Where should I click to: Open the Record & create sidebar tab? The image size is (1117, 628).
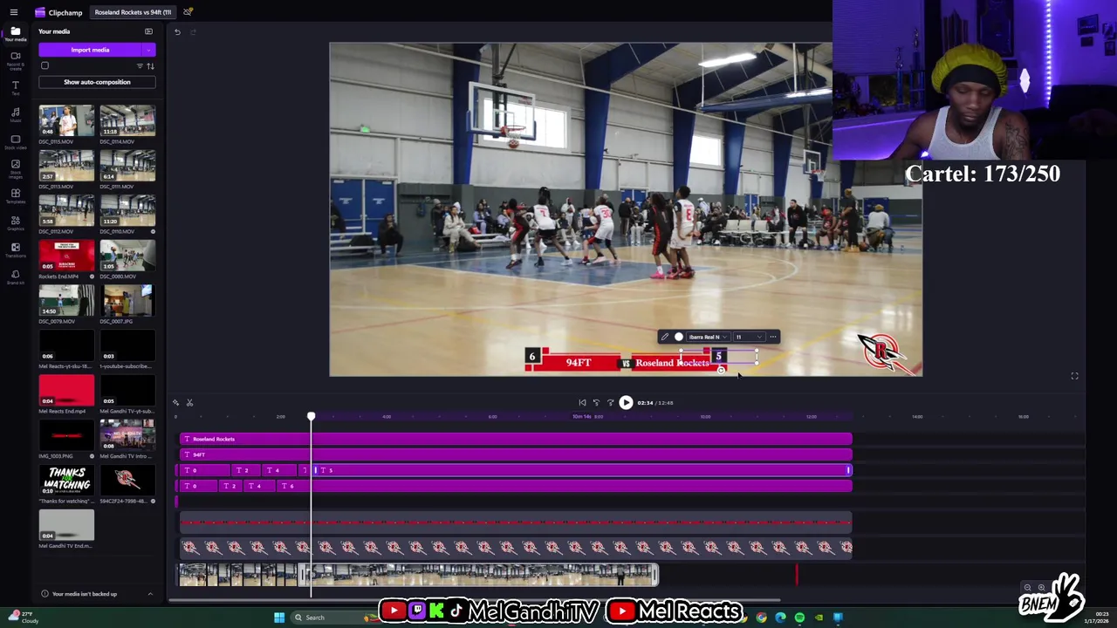15,59
